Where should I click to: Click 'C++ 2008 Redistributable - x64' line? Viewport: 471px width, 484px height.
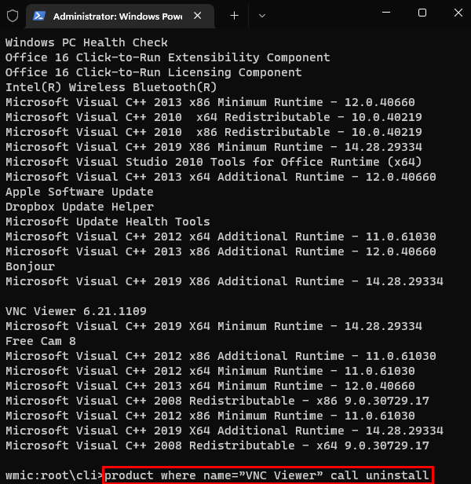[217, 445]
